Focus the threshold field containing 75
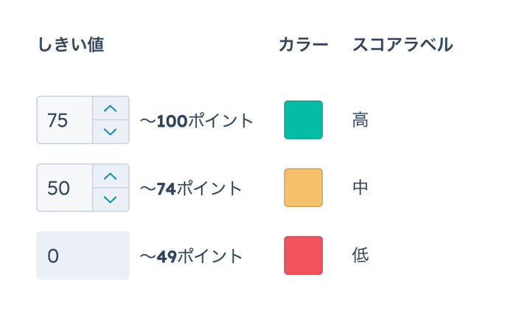Viewport: 516px width, 322px height. pos(65,120)
